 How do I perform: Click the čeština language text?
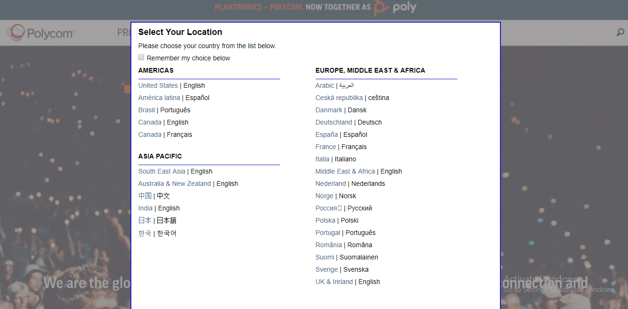[379, 98]
